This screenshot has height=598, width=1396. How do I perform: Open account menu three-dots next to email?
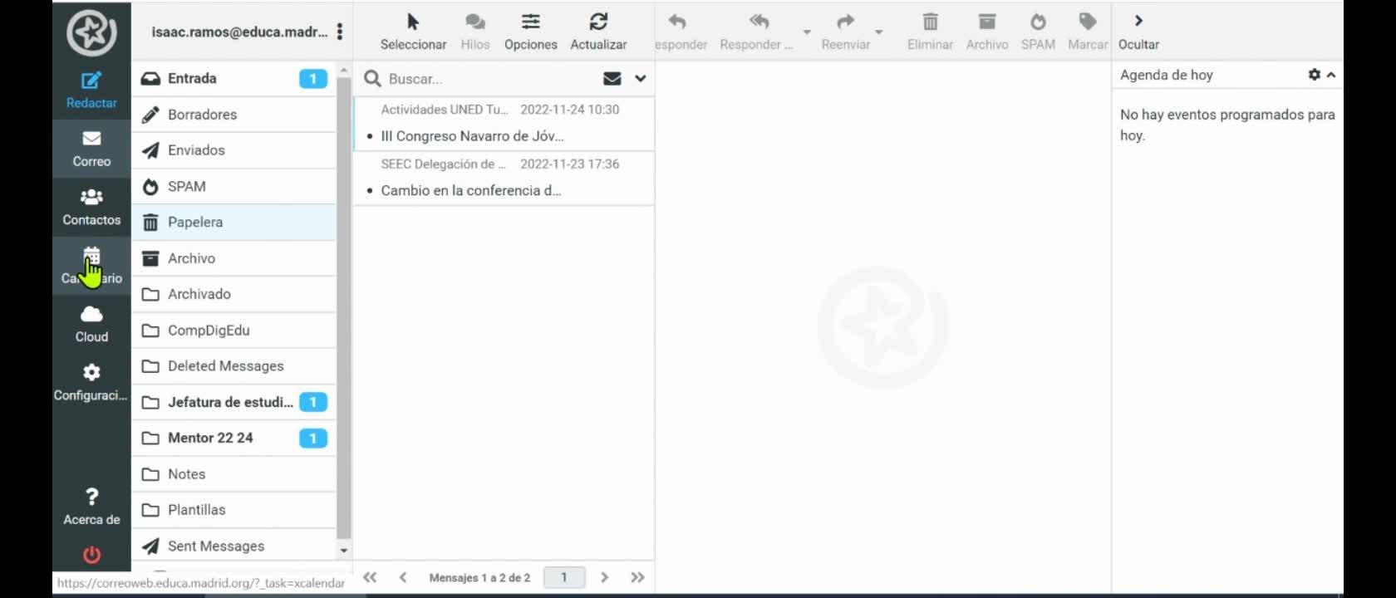[340, 32]
